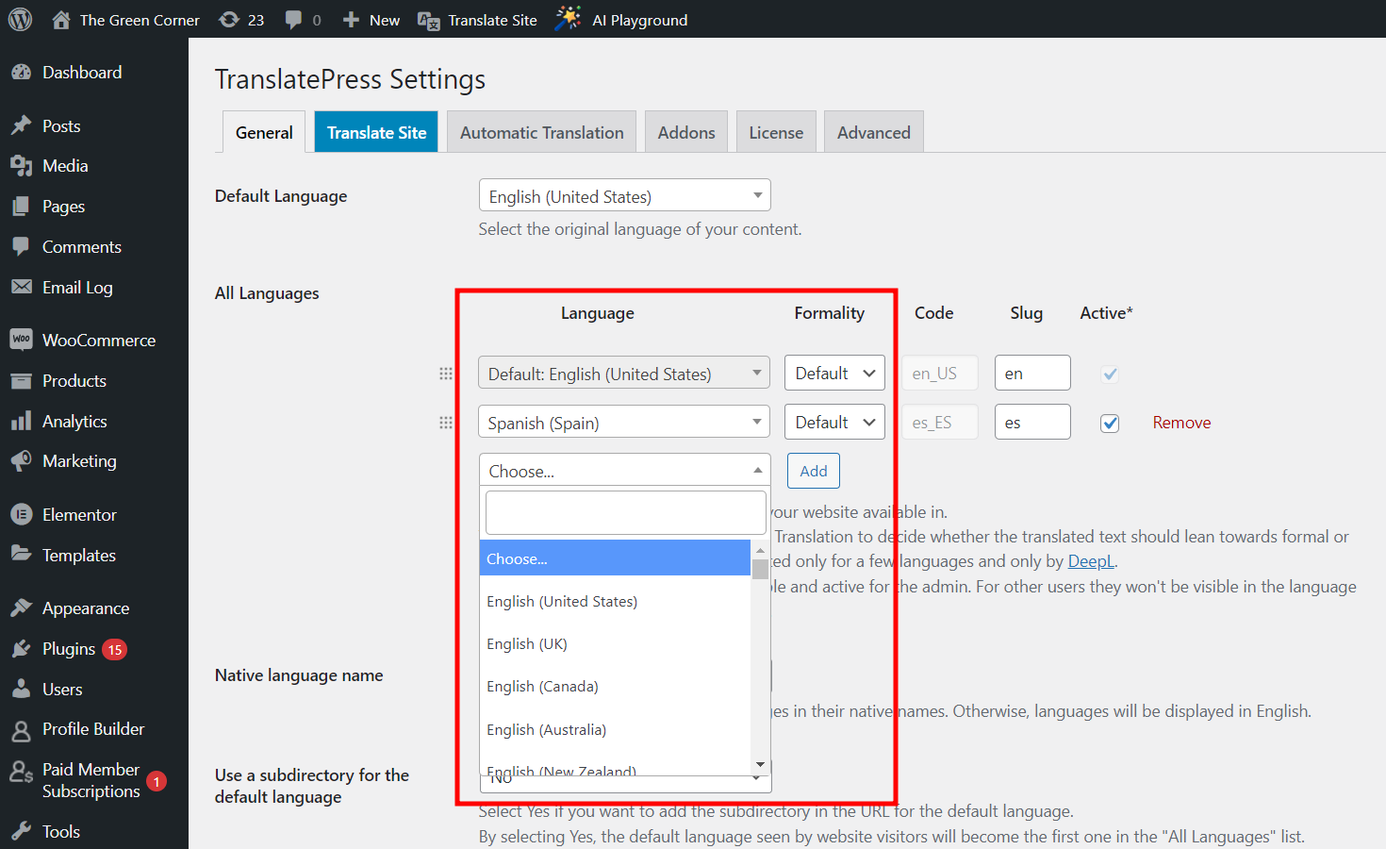Toggle the Active checkbox for default English
The image size is (1386, 849).
1109,374
